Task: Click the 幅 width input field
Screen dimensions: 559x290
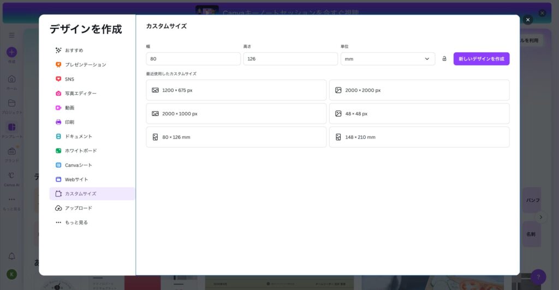Action: 193,59
